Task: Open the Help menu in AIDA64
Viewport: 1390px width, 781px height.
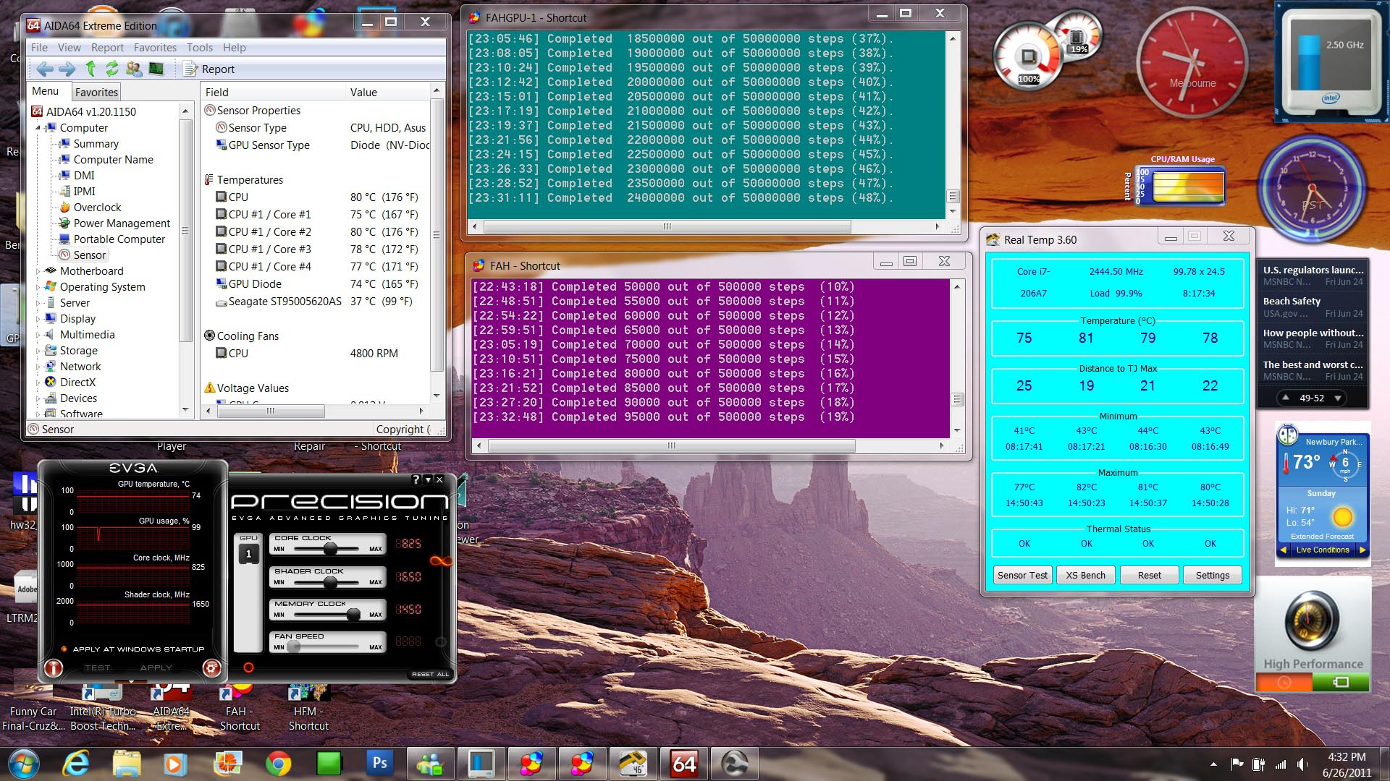Action: click(234, 47)
